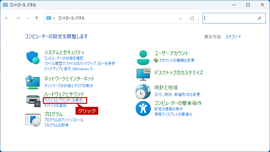This screenshot has width=270, height=152.
Task: Open バックアップと復元 (Windows 7) link
Action: click(x=68, y=69)
